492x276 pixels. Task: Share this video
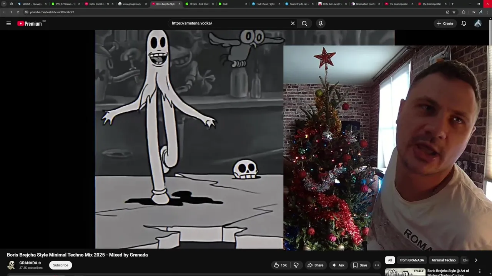click(315, 265)
